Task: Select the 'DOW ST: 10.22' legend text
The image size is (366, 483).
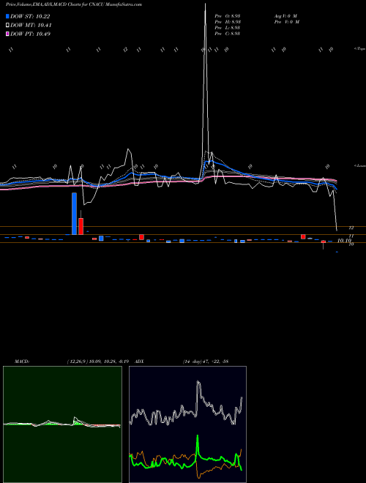Action: pos(30,16)
